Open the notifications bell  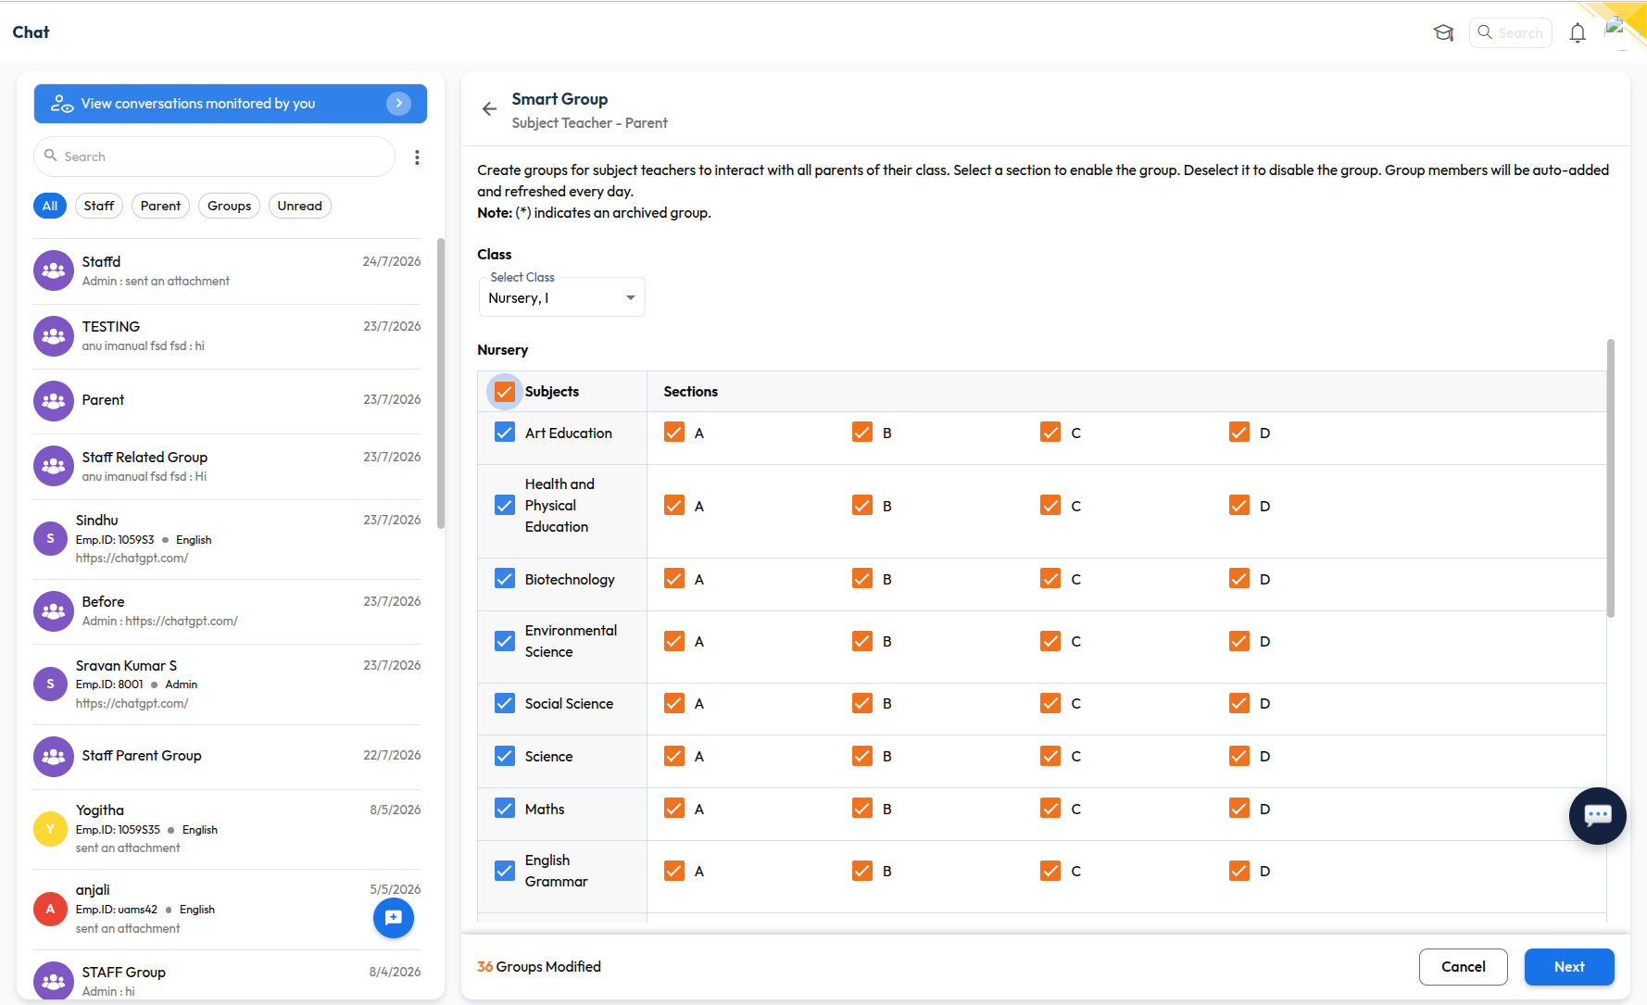pyautogui.click(x=1578, y=33)
